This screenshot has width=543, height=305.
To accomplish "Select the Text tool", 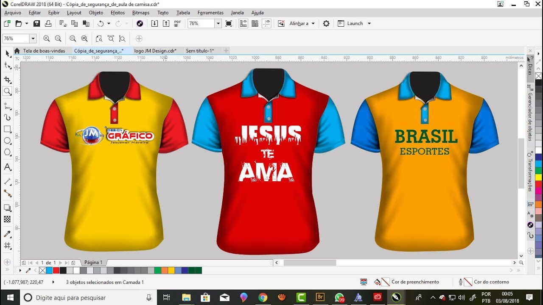I will [7, 167].
